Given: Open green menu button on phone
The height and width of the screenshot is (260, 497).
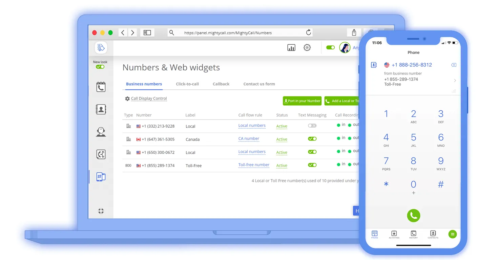Looking at the screenshot, I should pyautogui.click(x=453, y=234).
